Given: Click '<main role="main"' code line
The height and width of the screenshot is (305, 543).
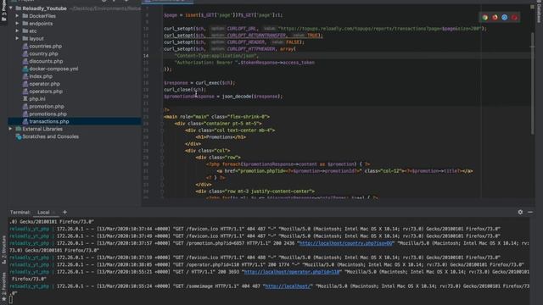Looking at the screenshot, I should (x=217, y=117).
